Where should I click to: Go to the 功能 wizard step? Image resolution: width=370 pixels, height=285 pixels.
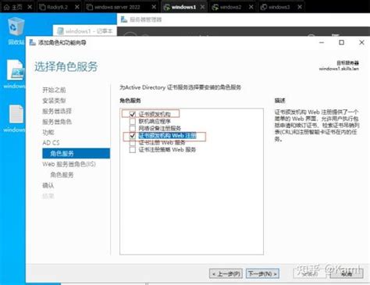click(x=48, y=132)
